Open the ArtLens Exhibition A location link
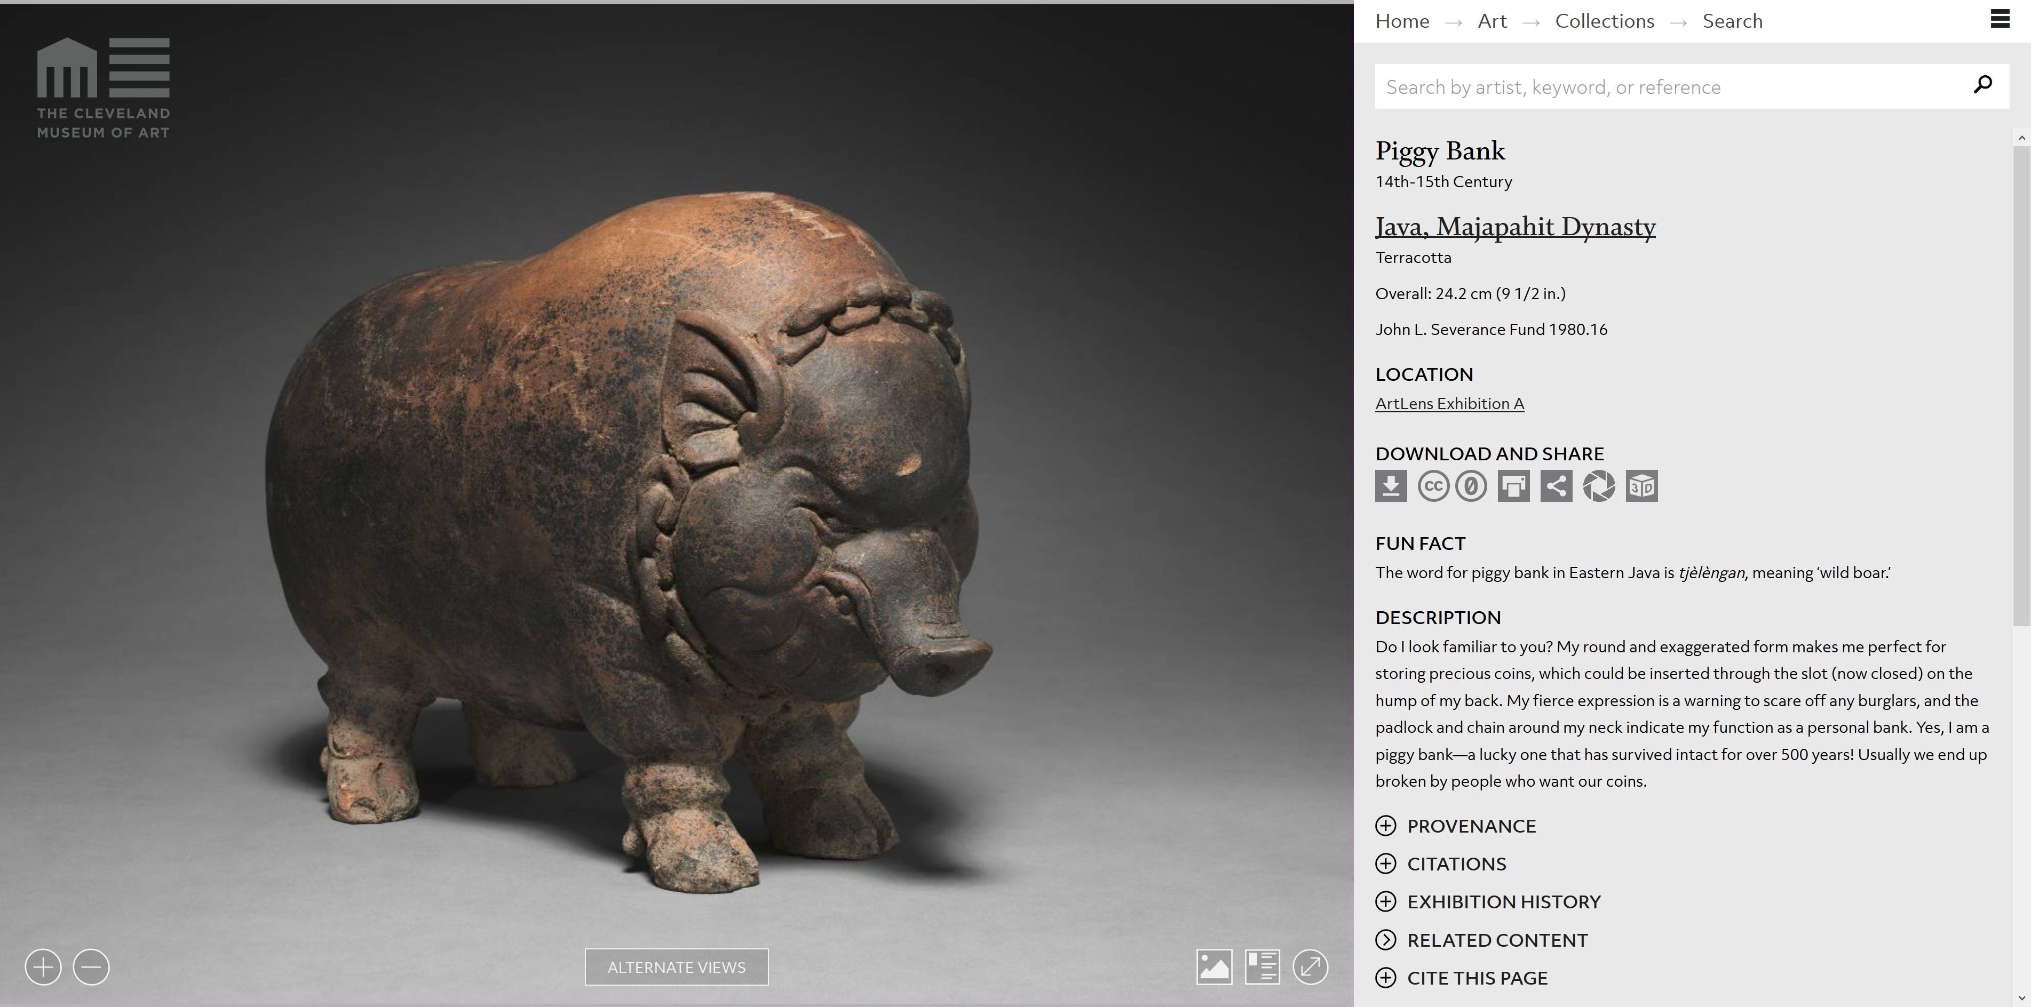The image size is (2031, 1007). point(1449,403)
